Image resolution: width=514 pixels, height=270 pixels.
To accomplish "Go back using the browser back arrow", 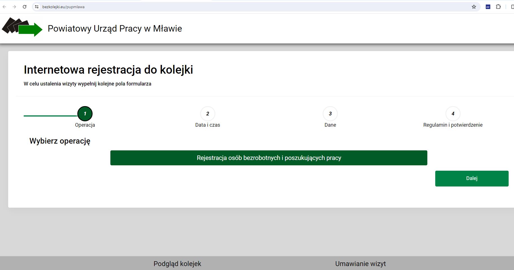I will click(x=5, y=7).
